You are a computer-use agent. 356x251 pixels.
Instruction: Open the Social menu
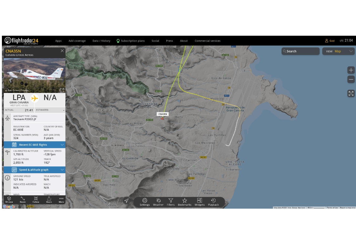click(x=155, y=41)
